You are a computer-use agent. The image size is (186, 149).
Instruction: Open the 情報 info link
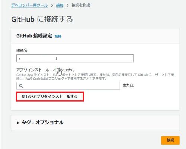[58, 36]
